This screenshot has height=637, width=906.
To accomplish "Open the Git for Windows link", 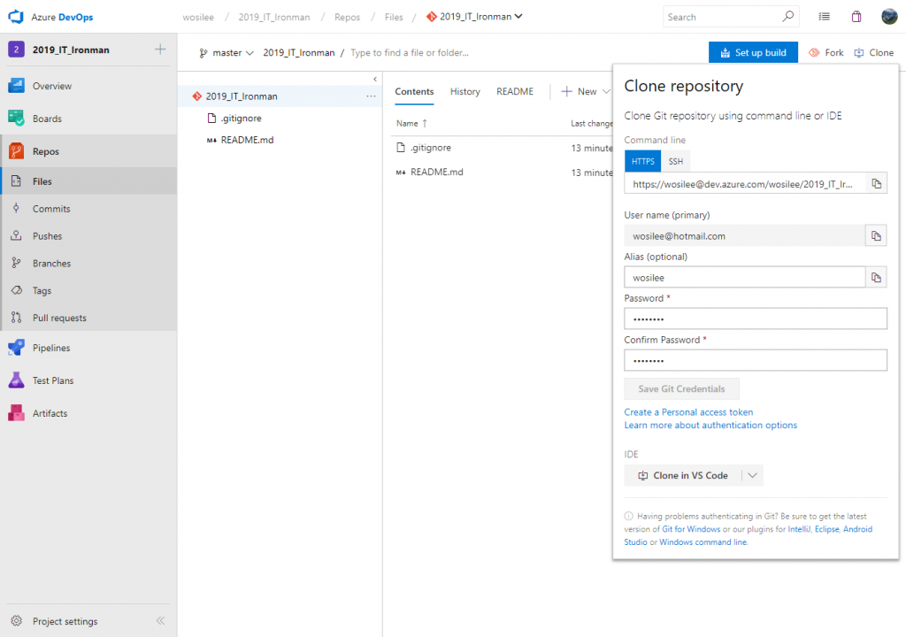I will click(x=691, y=529).
